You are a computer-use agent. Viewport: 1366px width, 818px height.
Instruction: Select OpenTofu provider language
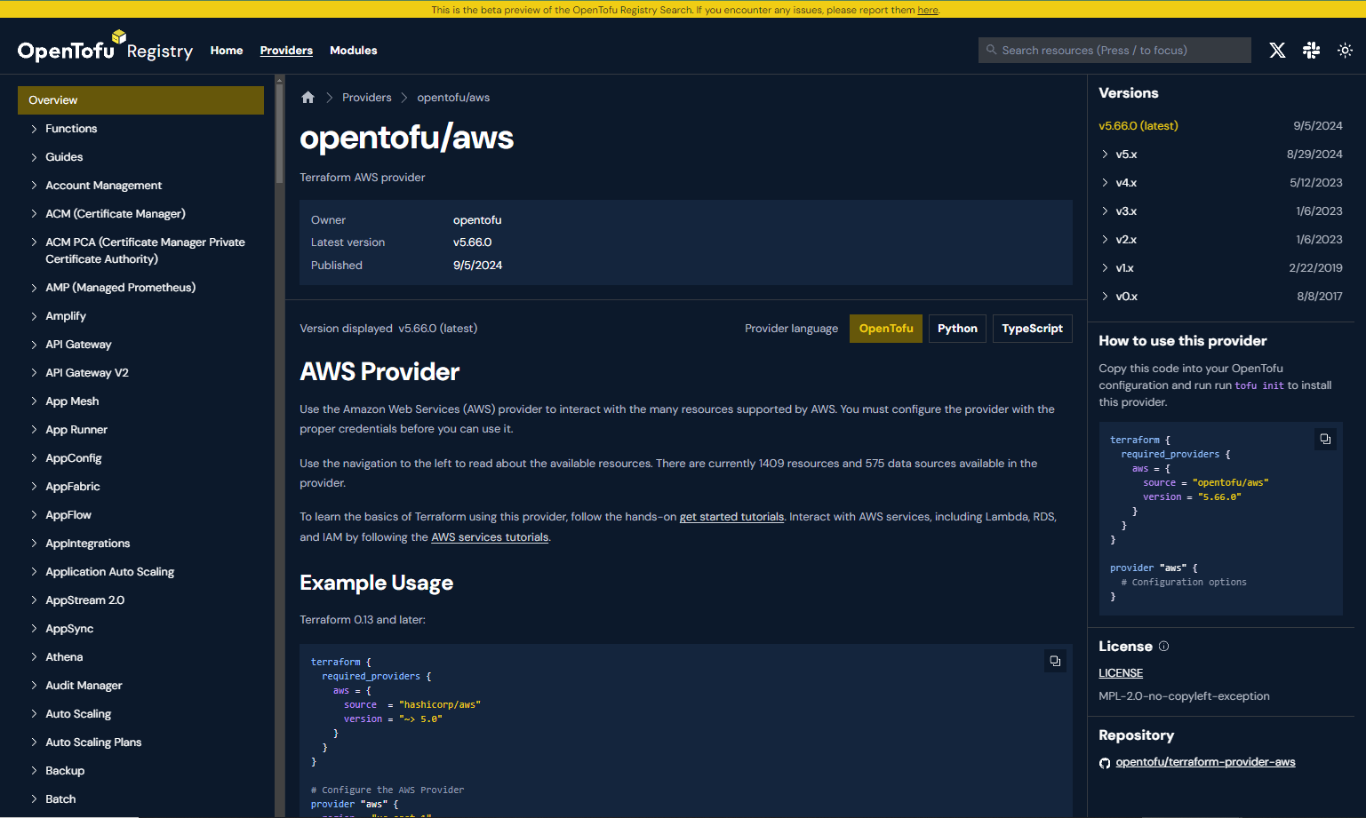pyautogui.click(x=886, y=329)
